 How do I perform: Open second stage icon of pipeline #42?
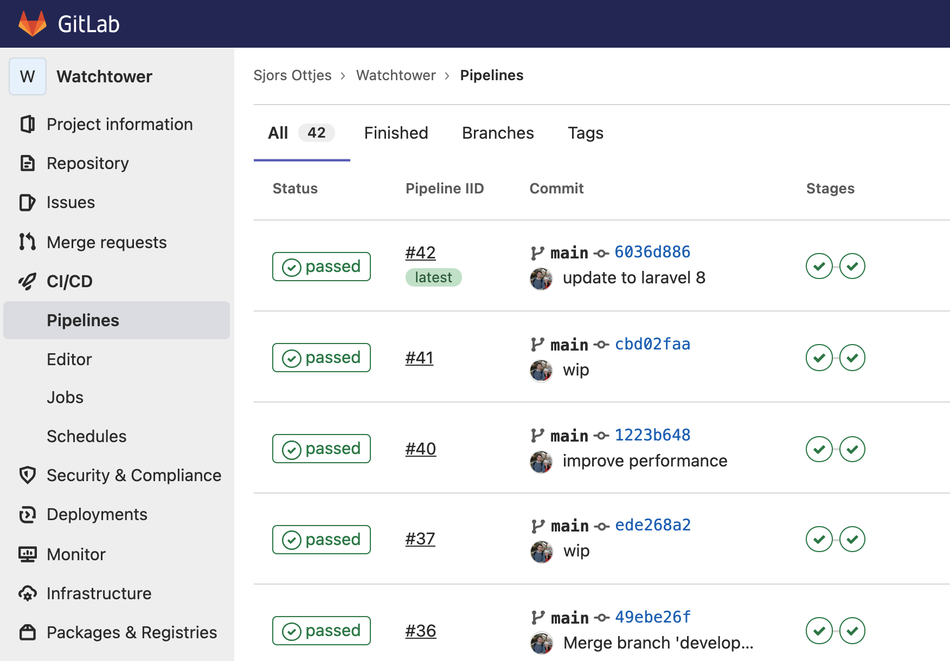(x=852, y=266)
